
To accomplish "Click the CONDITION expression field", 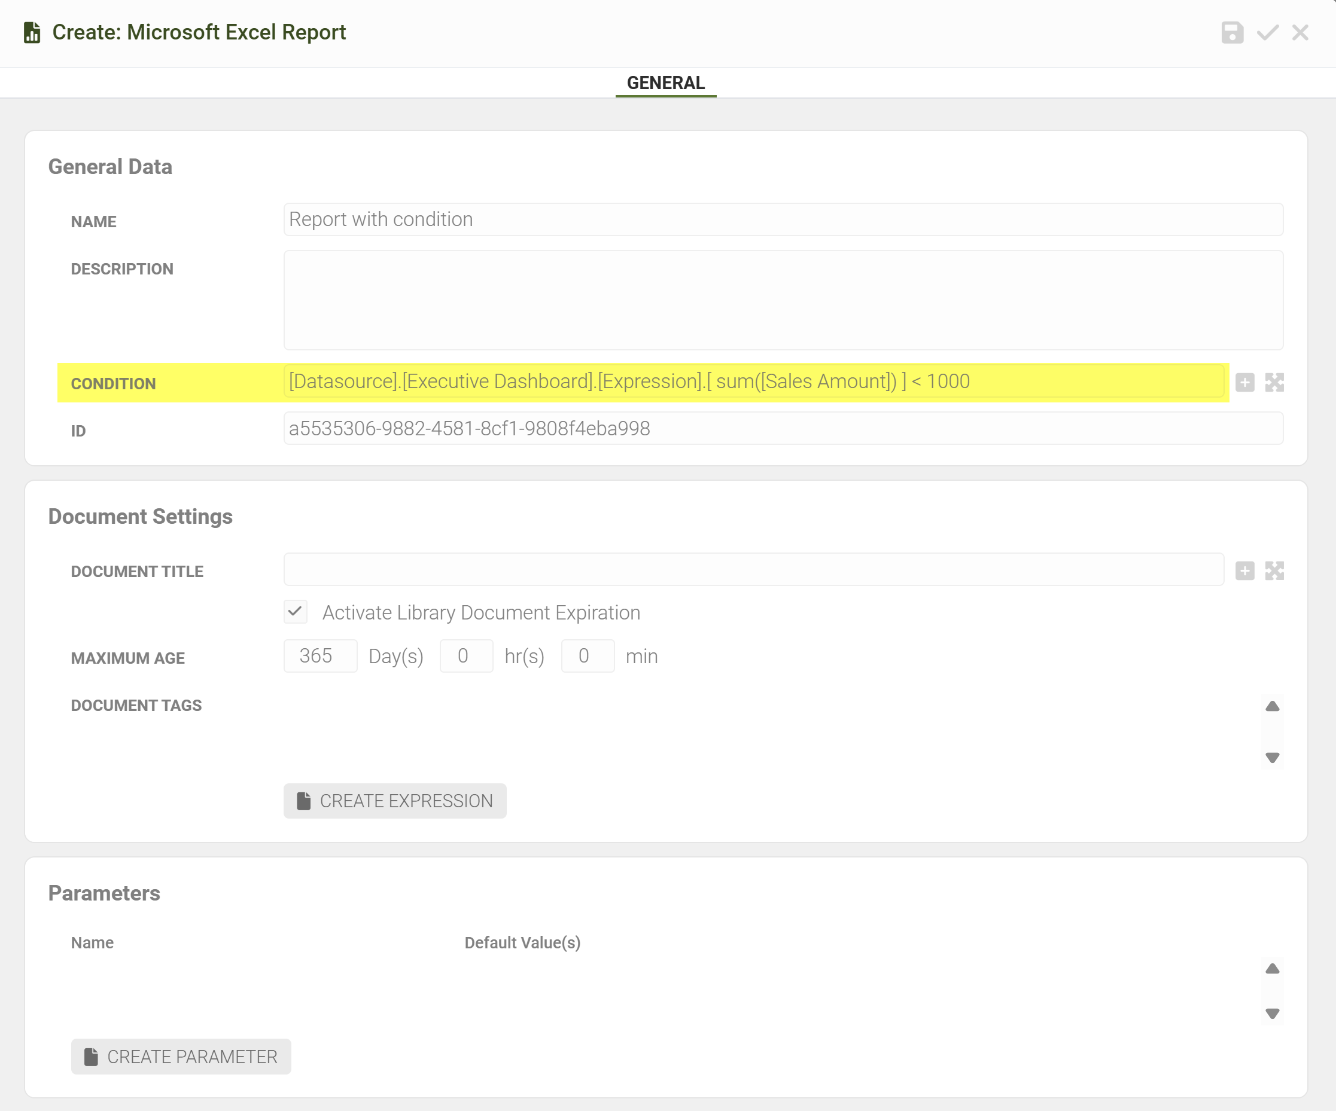I will [753, 381].
